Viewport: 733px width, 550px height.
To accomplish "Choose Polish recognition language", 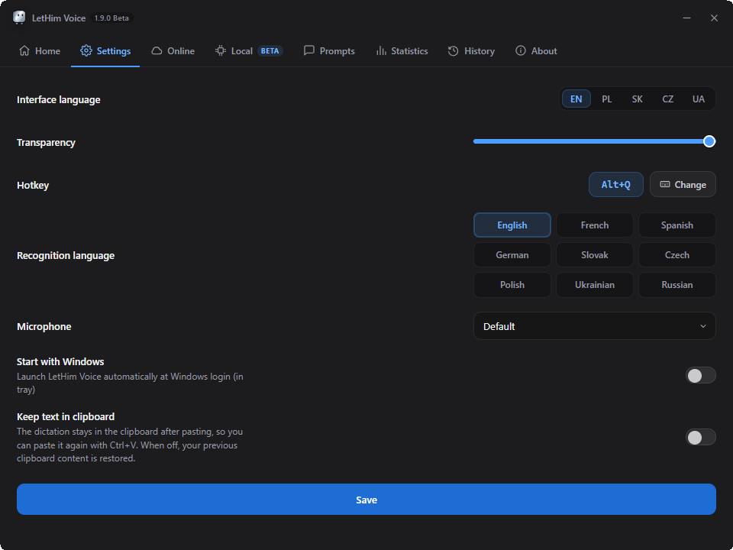I will tap(512, 285).
